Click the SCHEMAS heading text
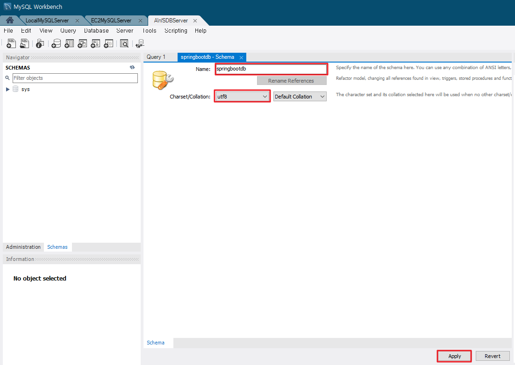Screen dimensions: 515x365 [18, 68]
